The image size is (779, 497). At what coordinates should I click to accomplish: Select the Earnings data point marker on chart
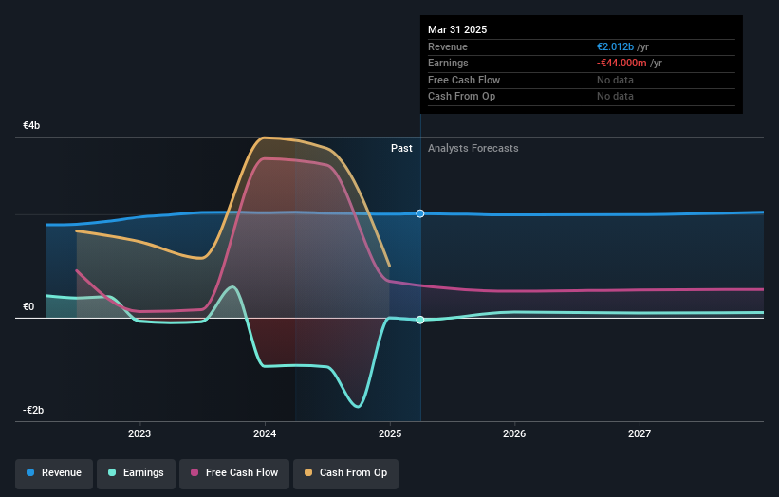420,320
